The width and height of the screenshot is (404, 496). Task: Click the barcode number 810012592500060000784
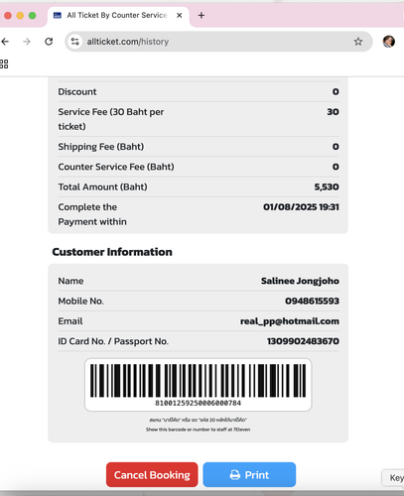(x=198, y=403)
